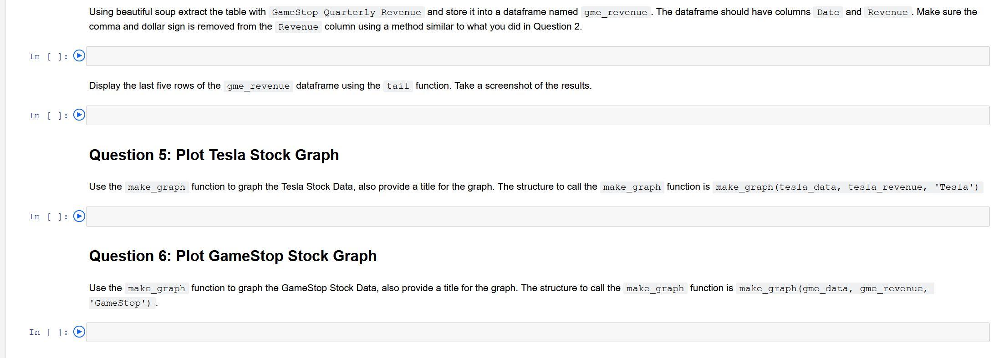Click the 'tail' inline code word
Screen dimensions: 1004x358
tap(398, 86)
